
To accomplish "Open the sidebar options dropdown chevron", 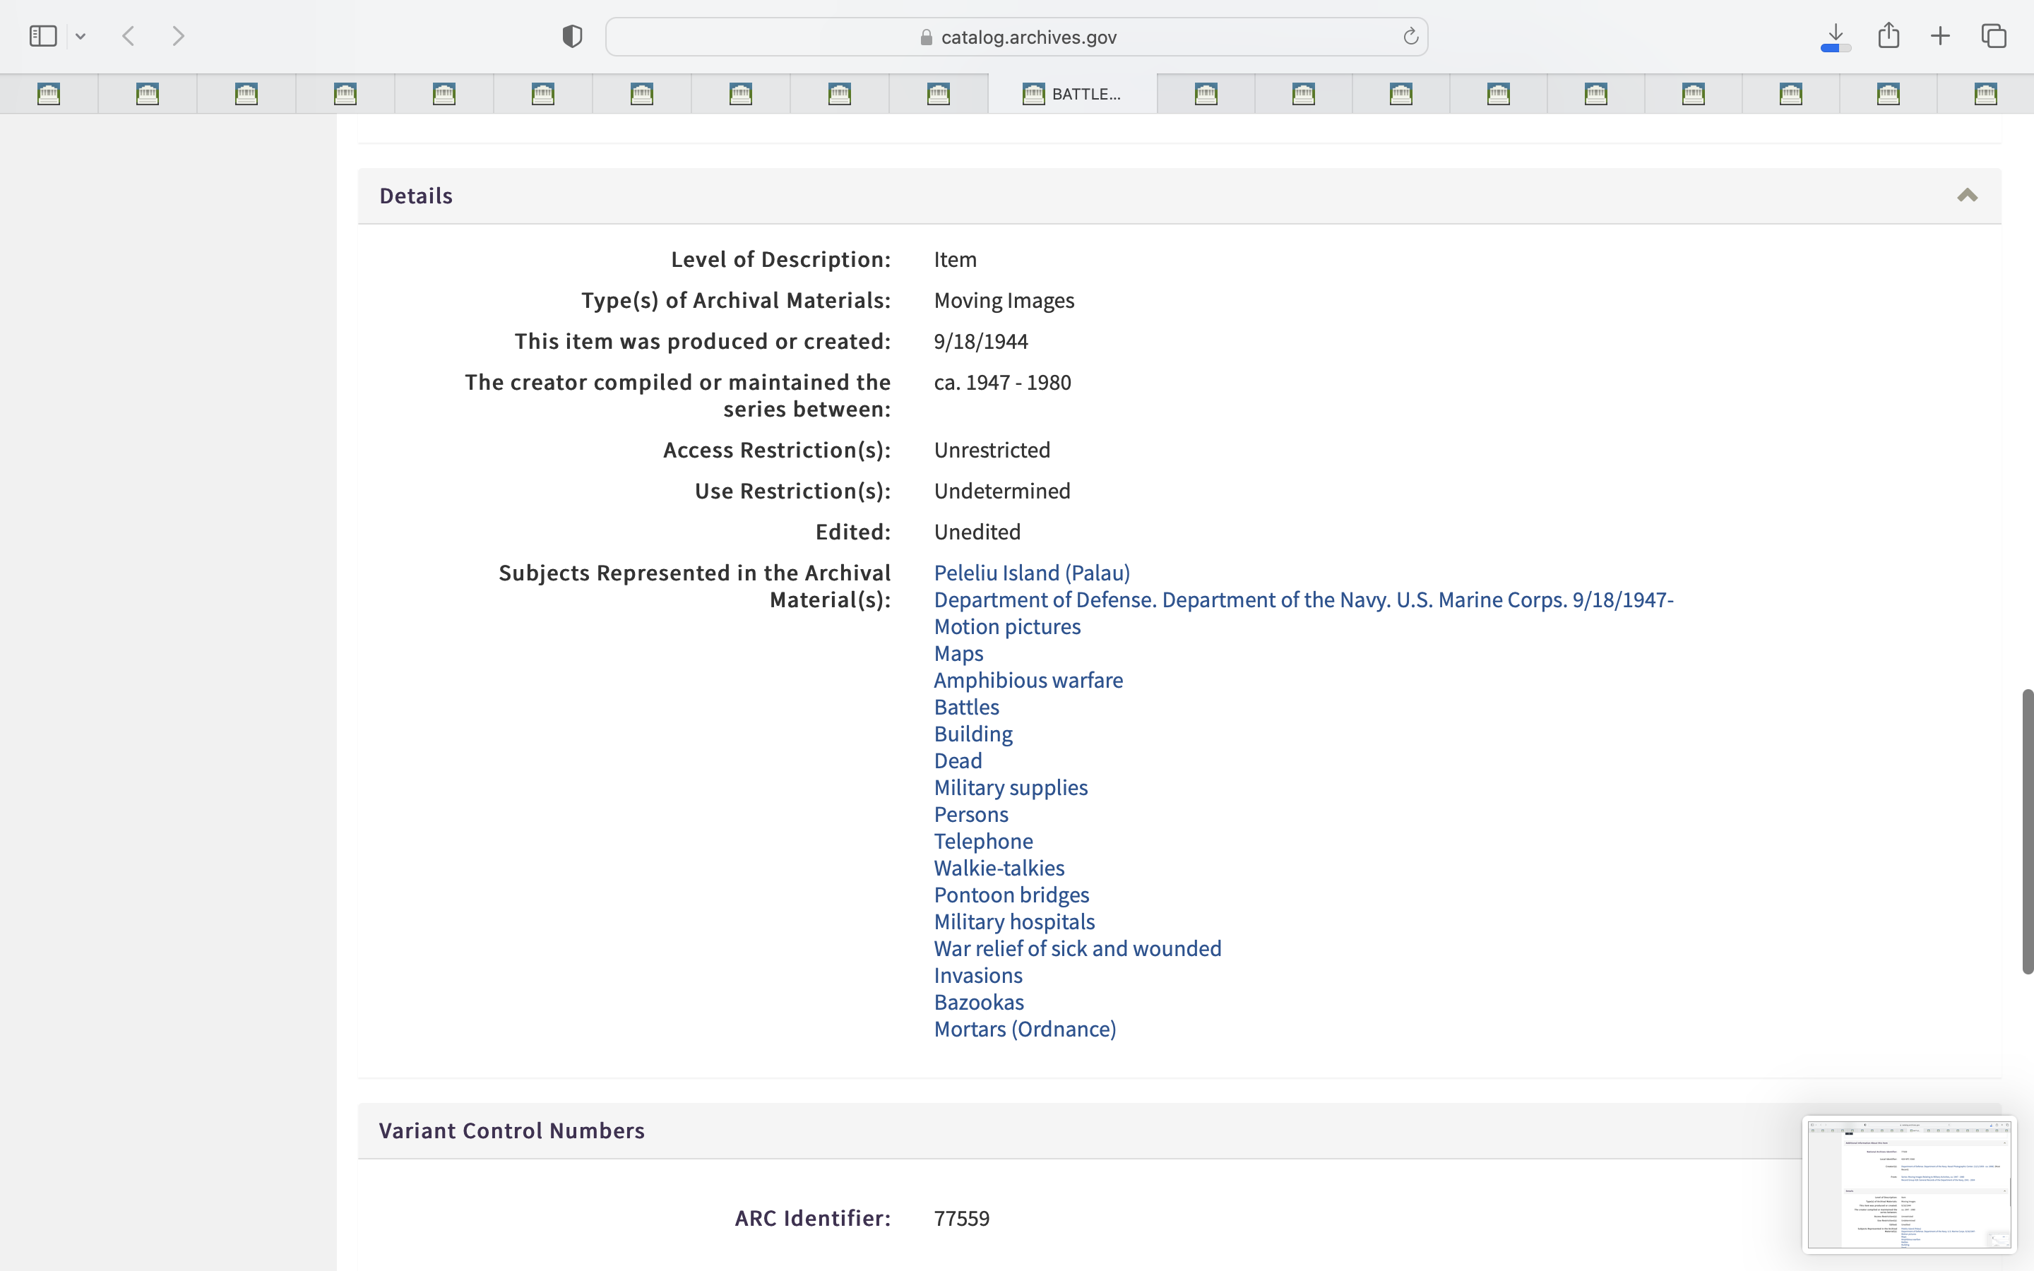I will pyautogui.click(x=81, y=36).
